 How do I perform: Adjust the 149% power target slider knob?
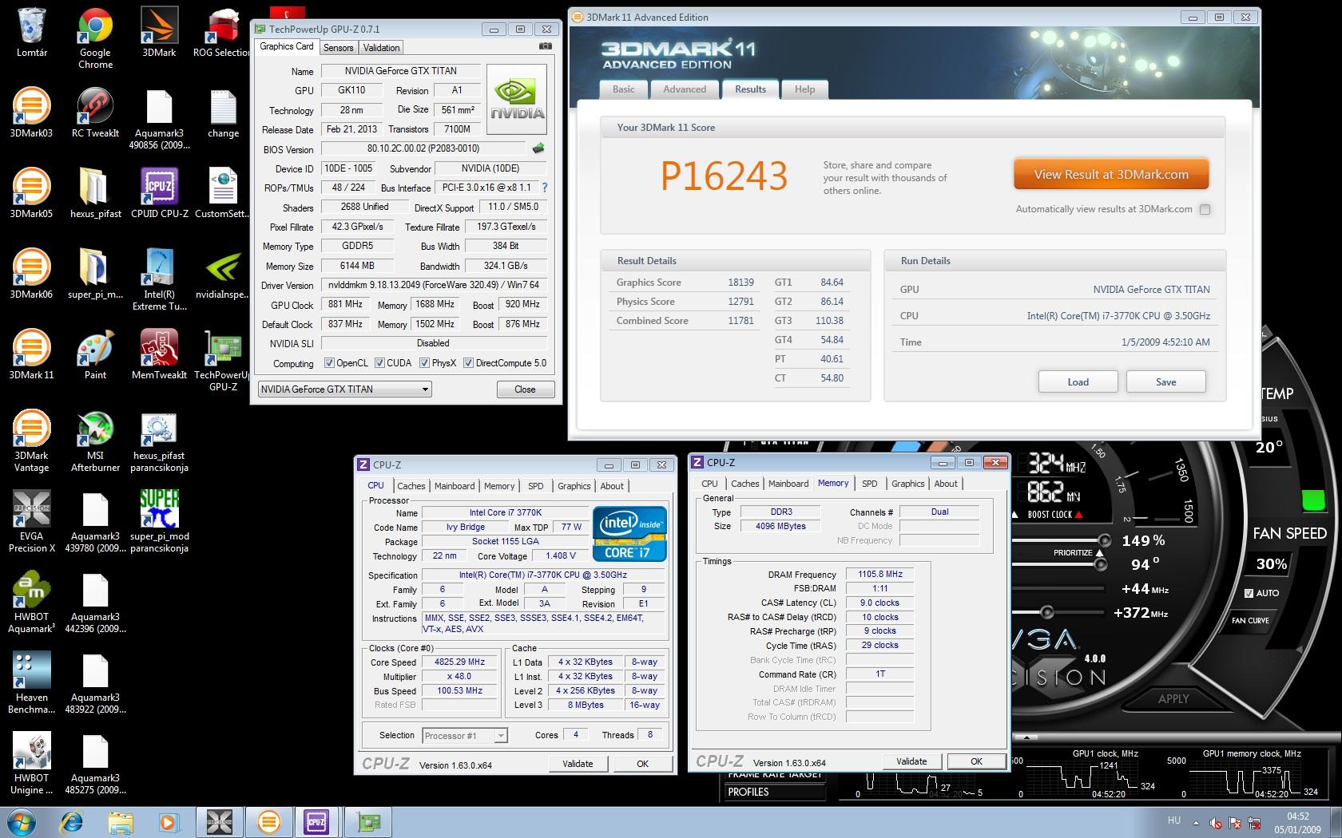[1104, 540]
